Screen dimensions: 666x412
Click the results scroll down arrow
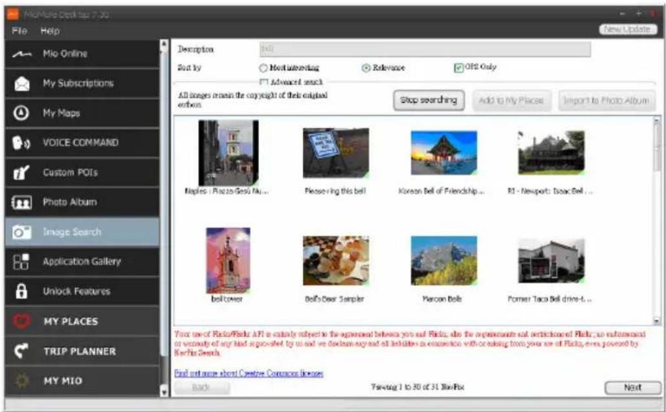(x=657, y=321)
